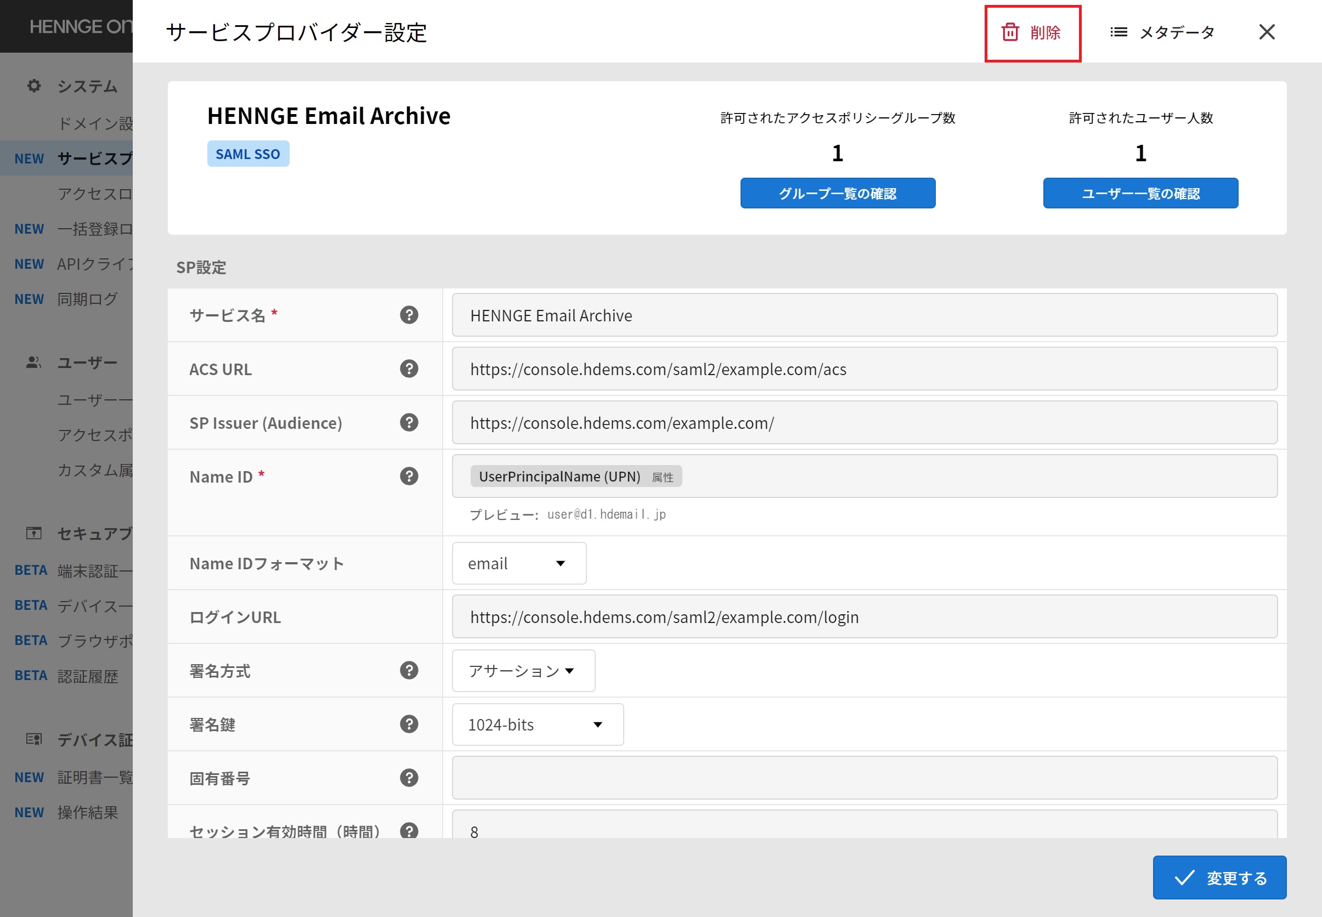The height and width of the screenshot is (917, 1322).
Task: Open the メタデータ list icon
Action: (1118, 32)
